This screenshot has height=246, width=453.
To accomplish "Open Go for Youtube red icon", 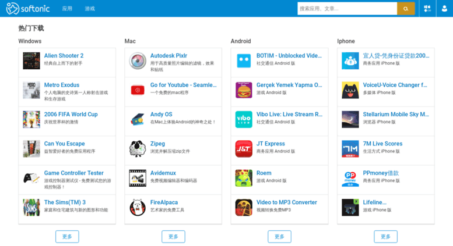I will click(x=138, y=90).
